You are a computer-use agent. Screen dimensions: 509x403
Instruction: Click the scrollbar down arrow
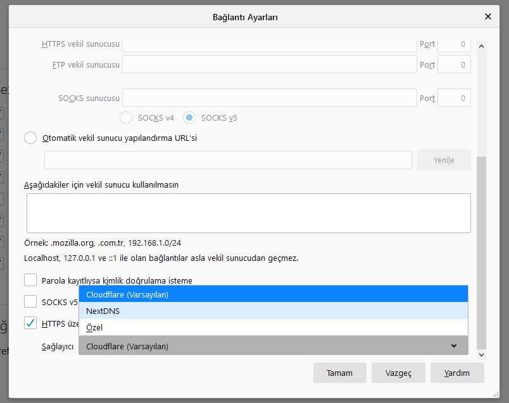click(x=482, y=355)
